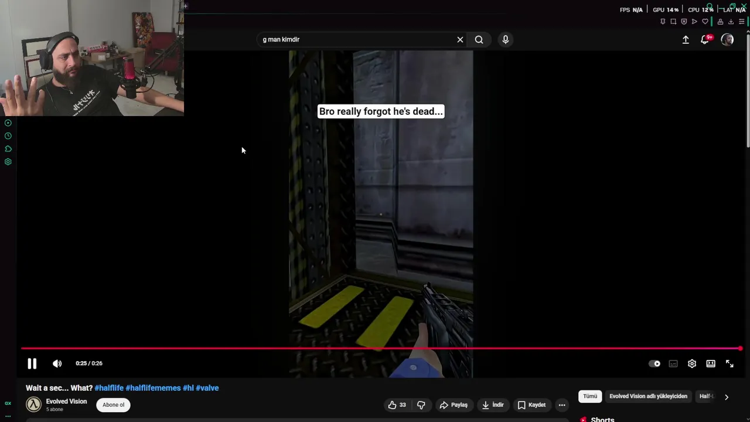
Task: Open the browser sidebar extensions icon
Action: (x=8, y=149)
